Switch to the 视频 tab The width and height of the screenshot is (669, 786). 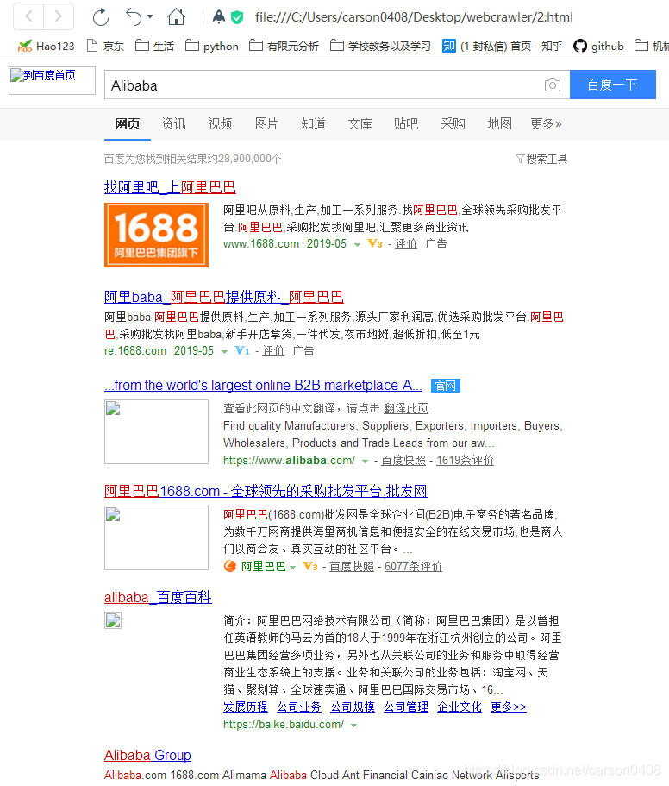[x=221, y=124]
